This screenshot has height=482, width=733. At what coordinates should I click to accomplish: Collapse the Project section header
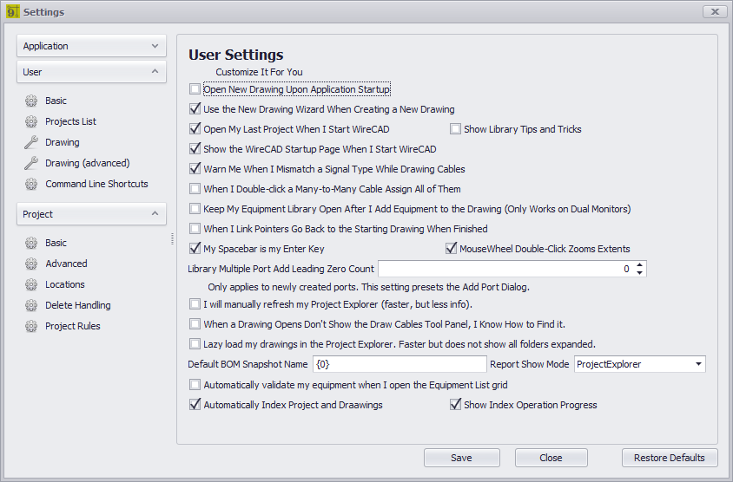(x=92, y=214)
